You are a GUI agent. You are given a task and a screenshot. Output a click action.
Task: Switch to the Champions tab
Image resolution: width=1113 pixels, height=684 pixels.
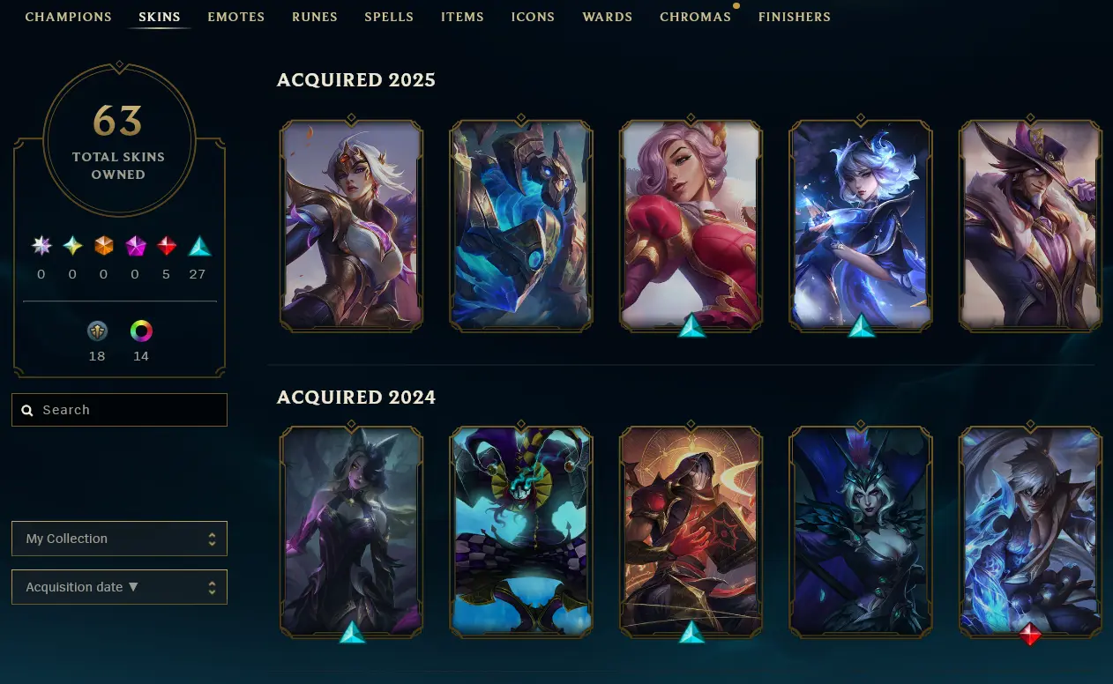click(x=69, y=17)
